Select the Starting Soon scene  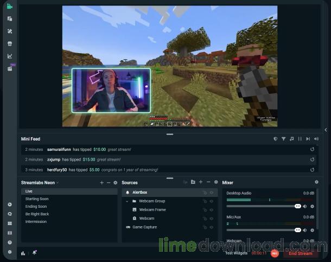[x=69, y=199]
